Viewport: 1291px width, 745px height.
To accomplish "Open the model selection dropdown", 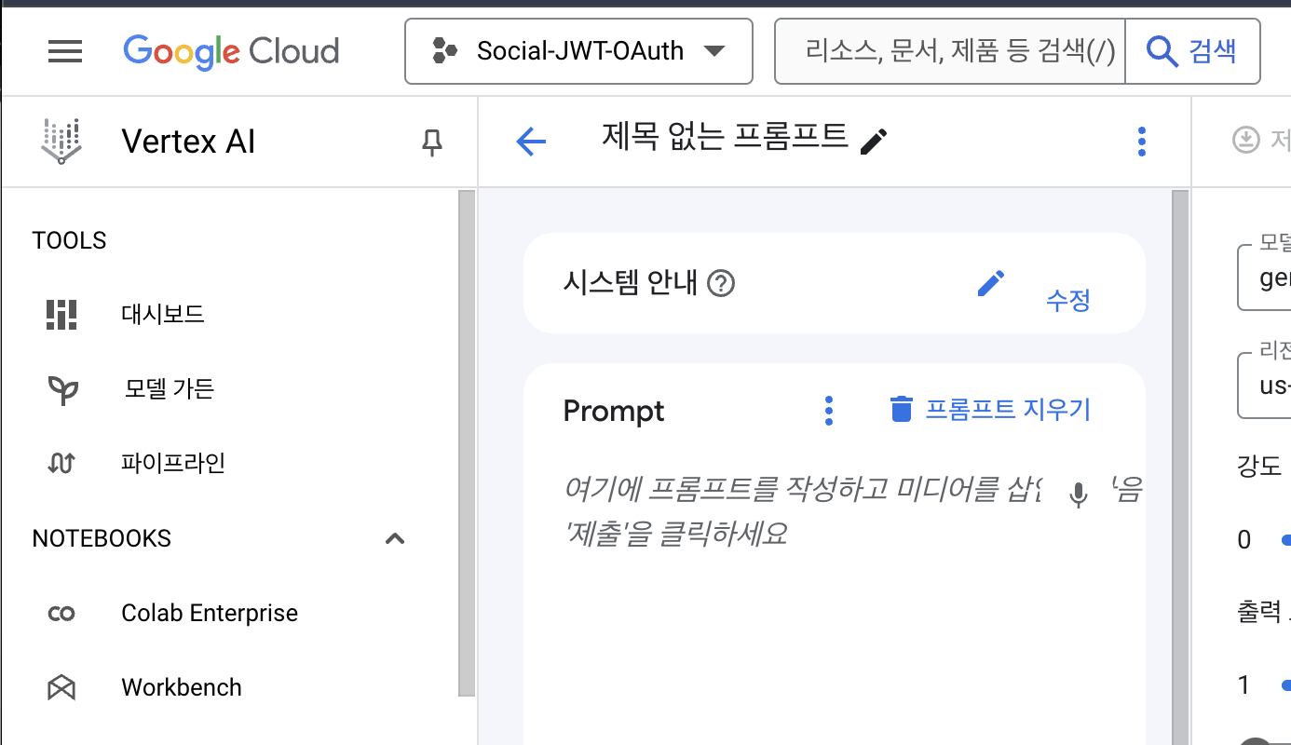I will [1265, 278].
